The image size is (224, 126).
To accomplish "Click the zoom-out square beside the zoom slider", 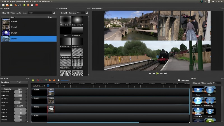I will [x=59, y=80].
